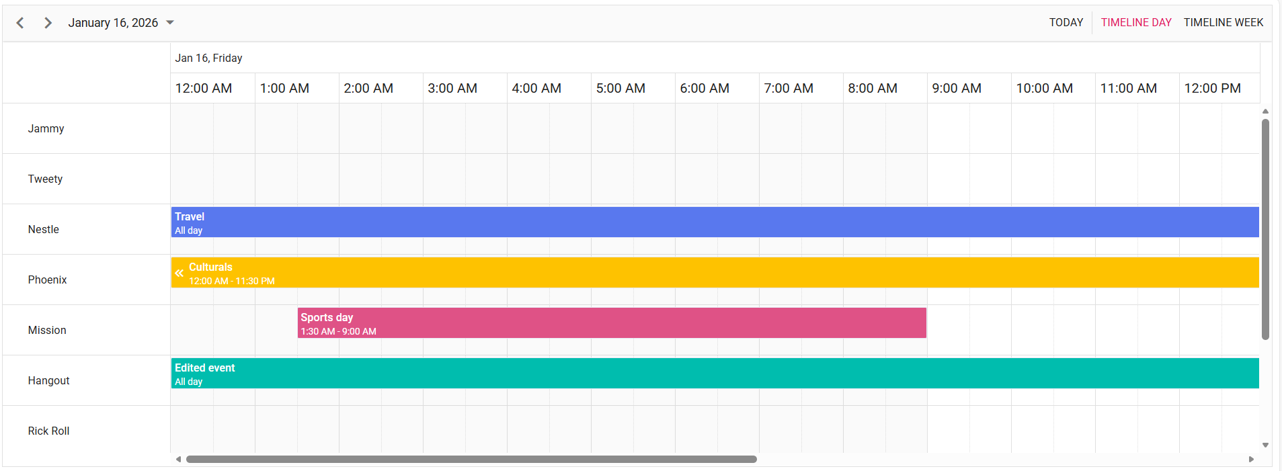1282x471 pixels.
Task: Click the previous day arrow
Action: (20, 22)
